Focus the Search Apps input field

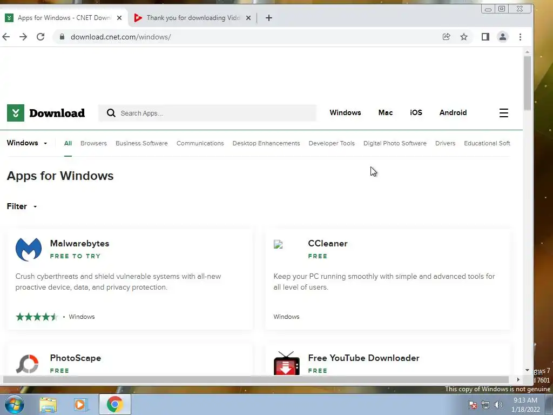click(207, 113)
